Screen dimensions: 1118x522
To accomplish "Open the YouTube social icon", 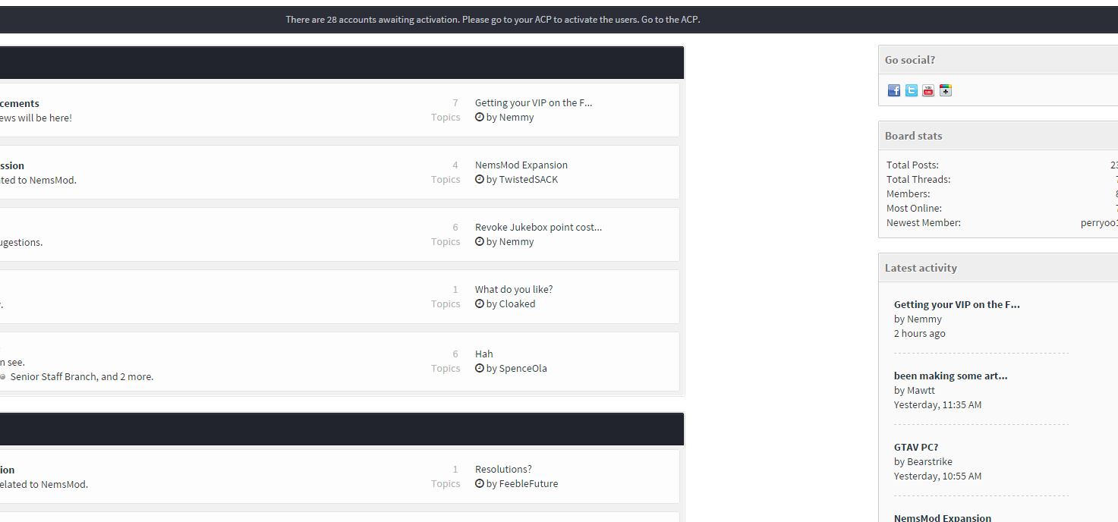I will (x=928, y=90).
